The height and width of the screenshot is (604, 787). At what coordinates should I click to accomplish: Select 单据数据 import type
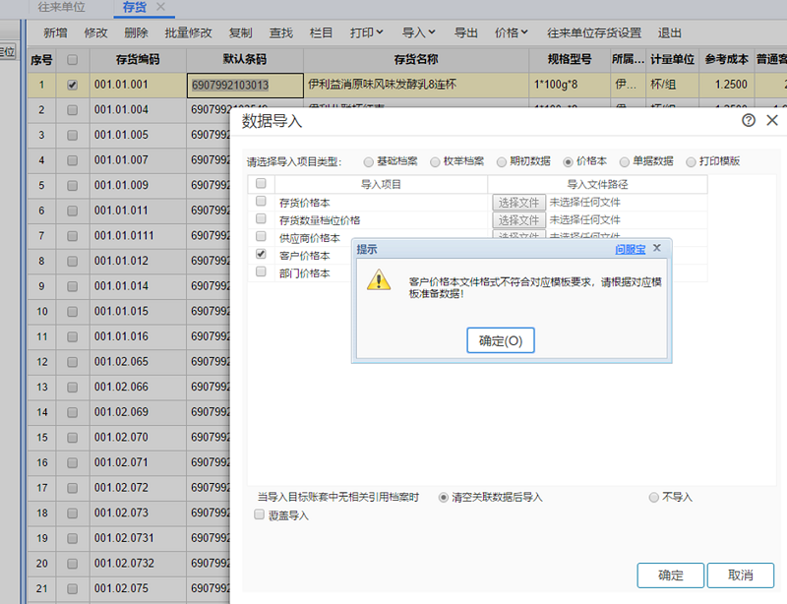pyautogui.click(x=625, y=161)
